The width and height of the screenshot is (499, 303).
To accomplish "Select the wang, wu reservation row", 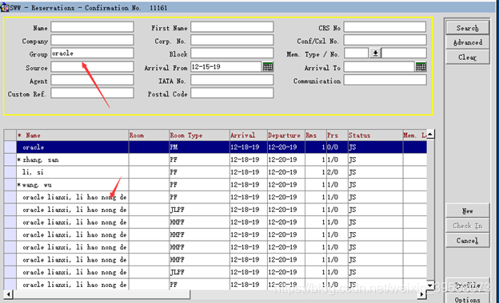I will pyautogui.click(x=215, y=185).
